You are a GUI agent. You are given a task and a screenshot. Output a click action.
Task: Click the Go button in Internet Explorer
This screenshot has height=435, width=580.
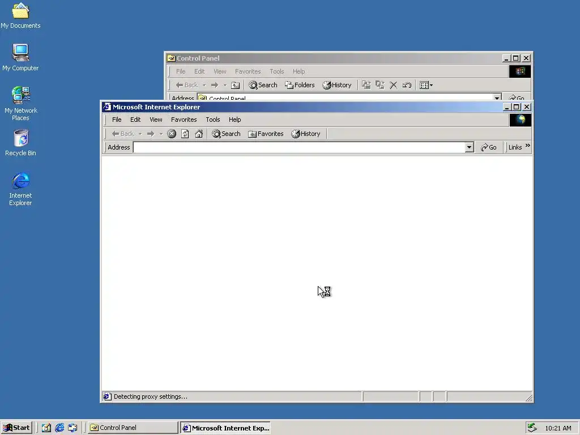click(x=489, y=147)
